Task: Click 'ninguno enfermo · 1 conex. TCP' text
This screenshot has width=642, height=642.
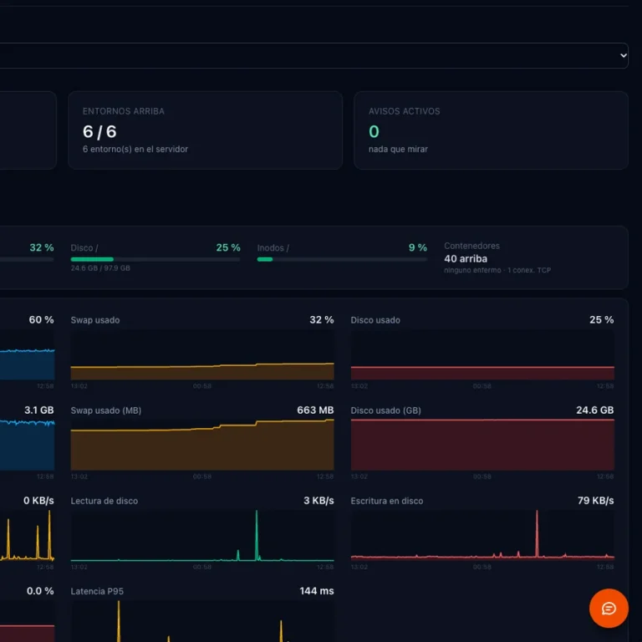Action: coord(497,270)
